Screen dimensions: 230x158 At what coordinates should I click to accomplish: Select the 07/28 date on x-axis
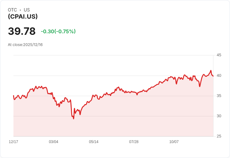click(134, 142)
